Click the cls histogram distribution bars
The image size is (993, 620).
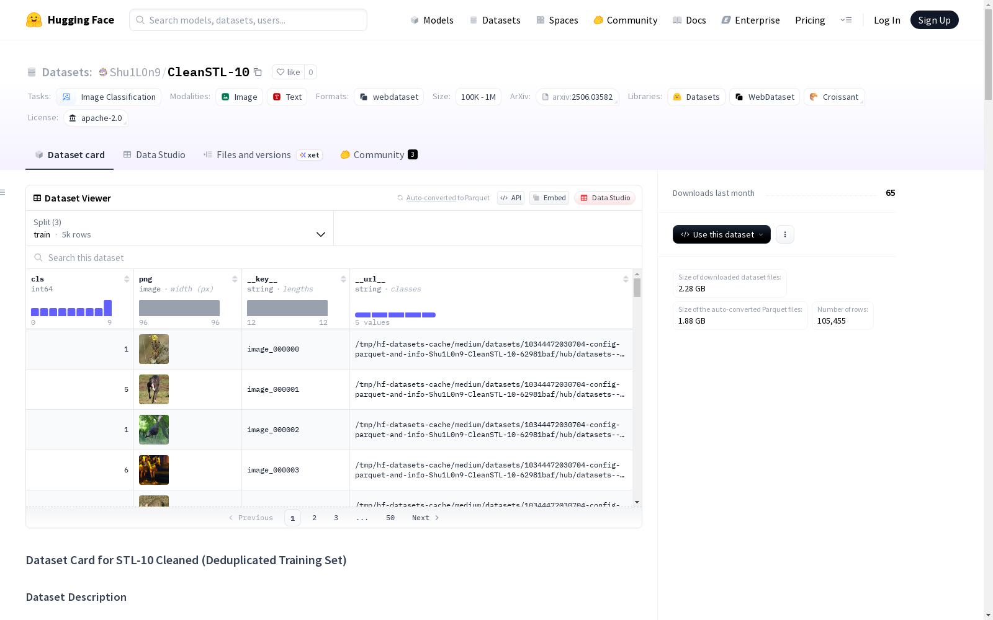71,308
